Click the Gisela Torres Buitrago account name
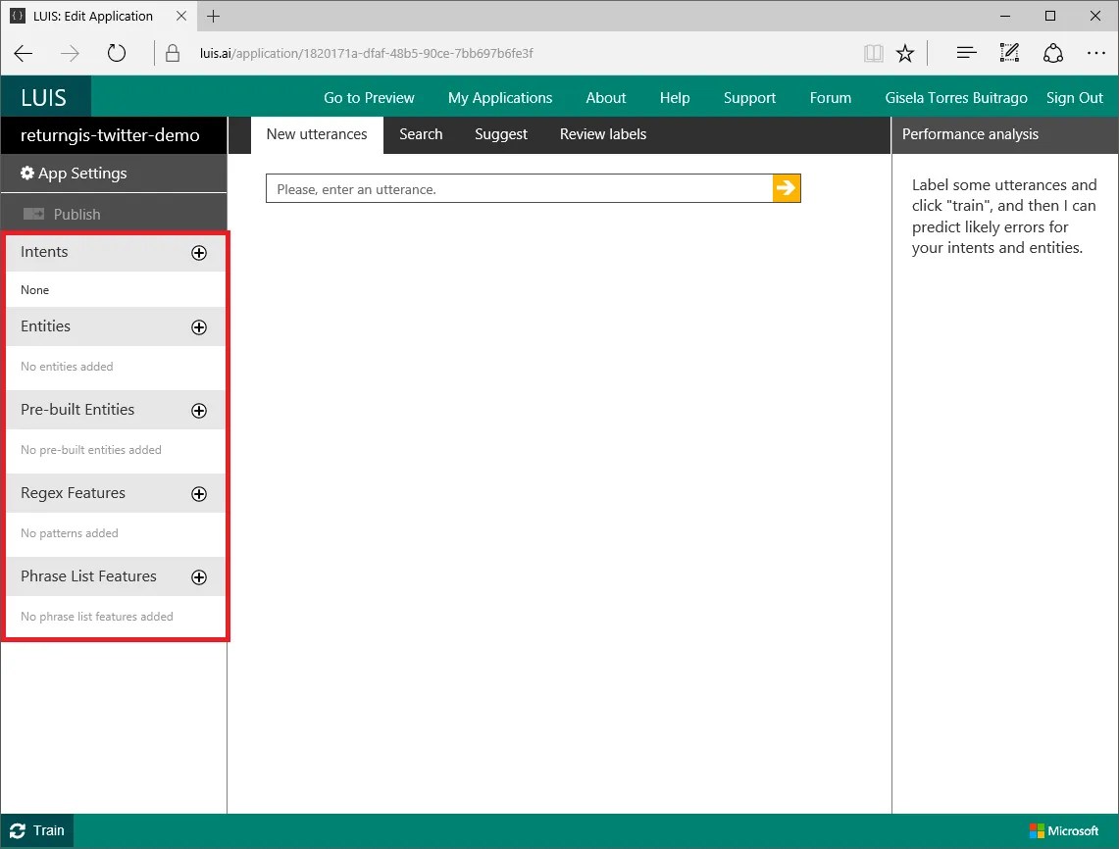 [x=956, y=98]
